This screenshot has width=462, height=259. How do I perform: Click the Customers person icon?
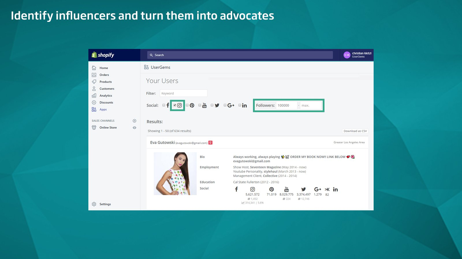click(94, 89)
